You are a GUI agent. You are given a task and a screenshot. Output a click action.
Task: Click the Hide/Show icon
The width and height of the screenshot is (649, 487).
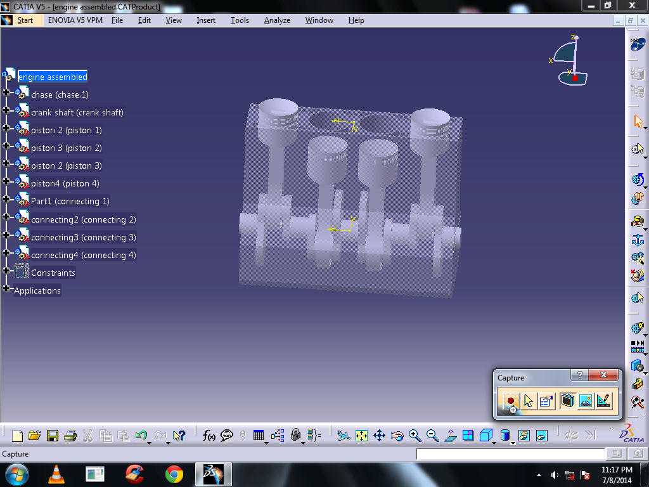pos(524,436)
